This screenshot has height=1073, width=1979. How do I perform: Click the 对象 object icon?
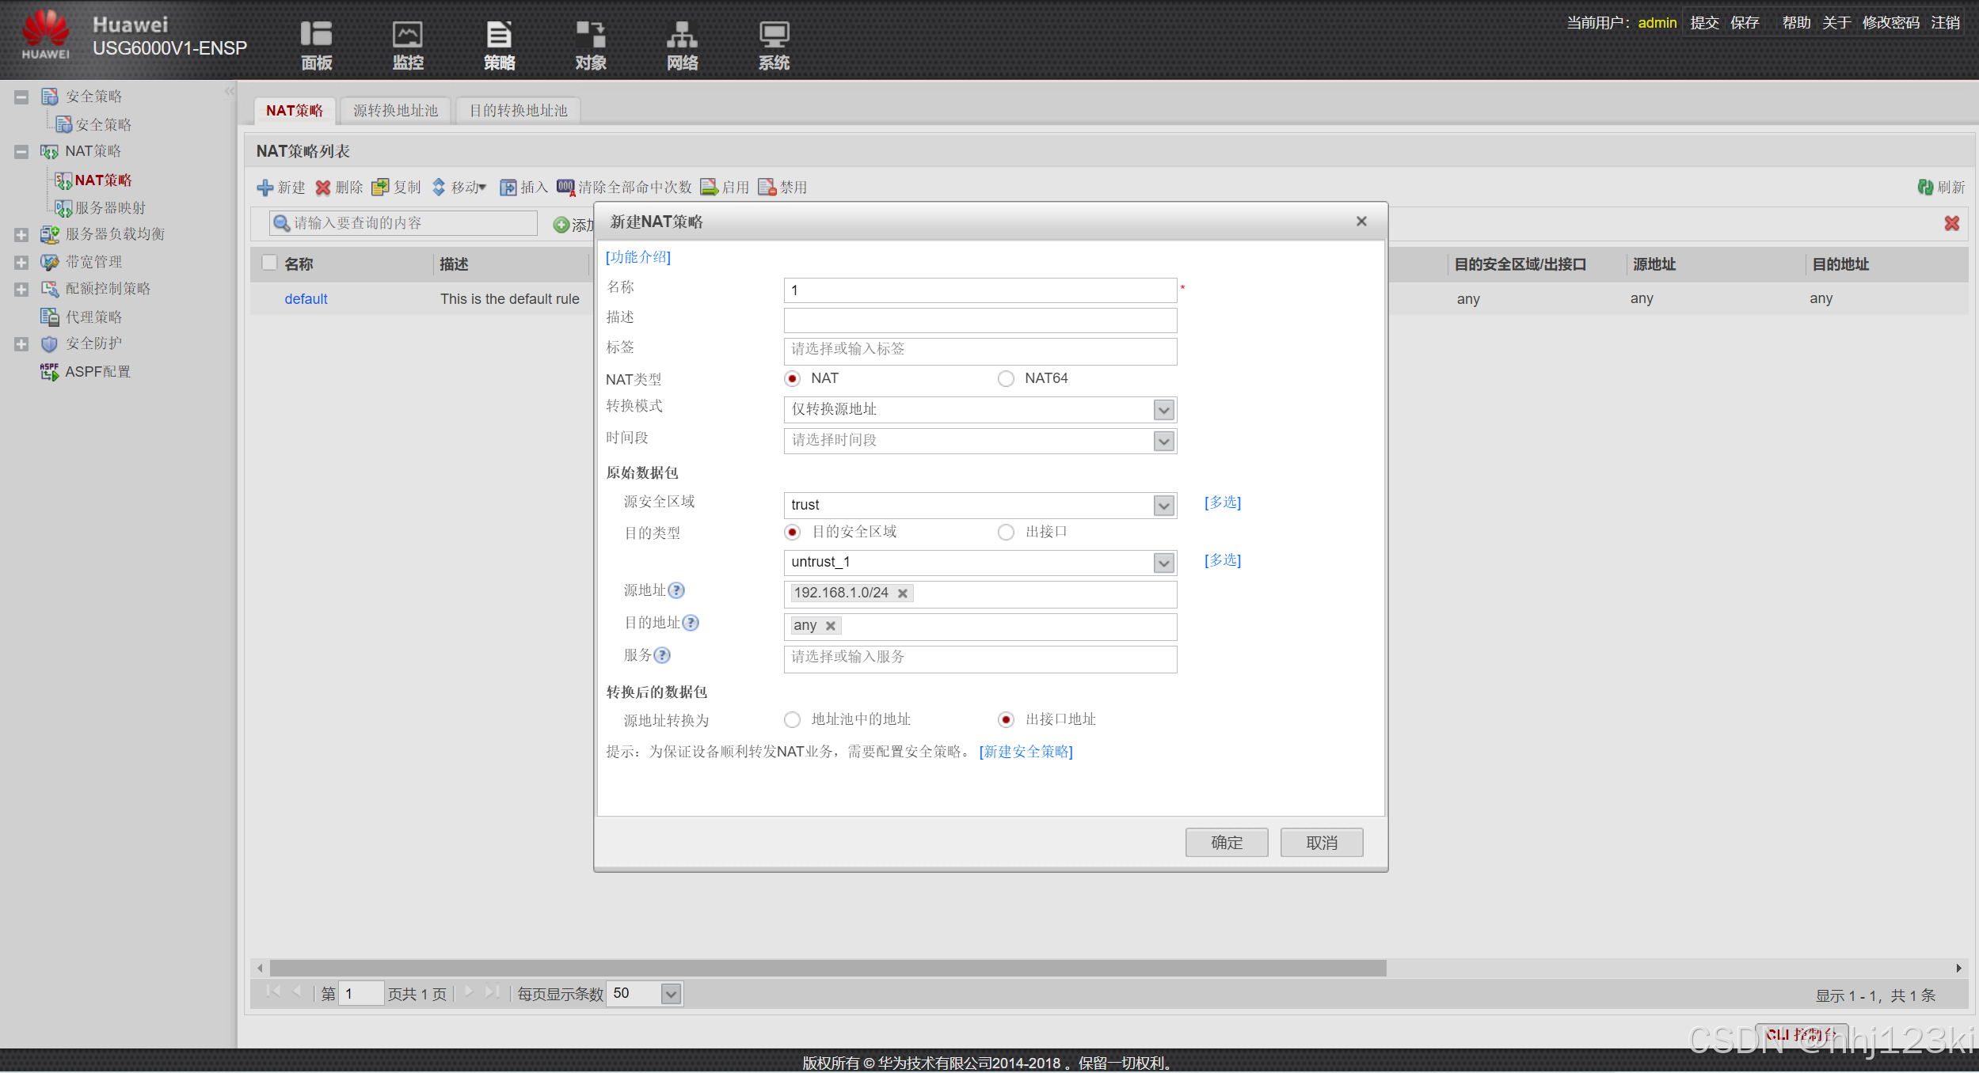point(590,36)
